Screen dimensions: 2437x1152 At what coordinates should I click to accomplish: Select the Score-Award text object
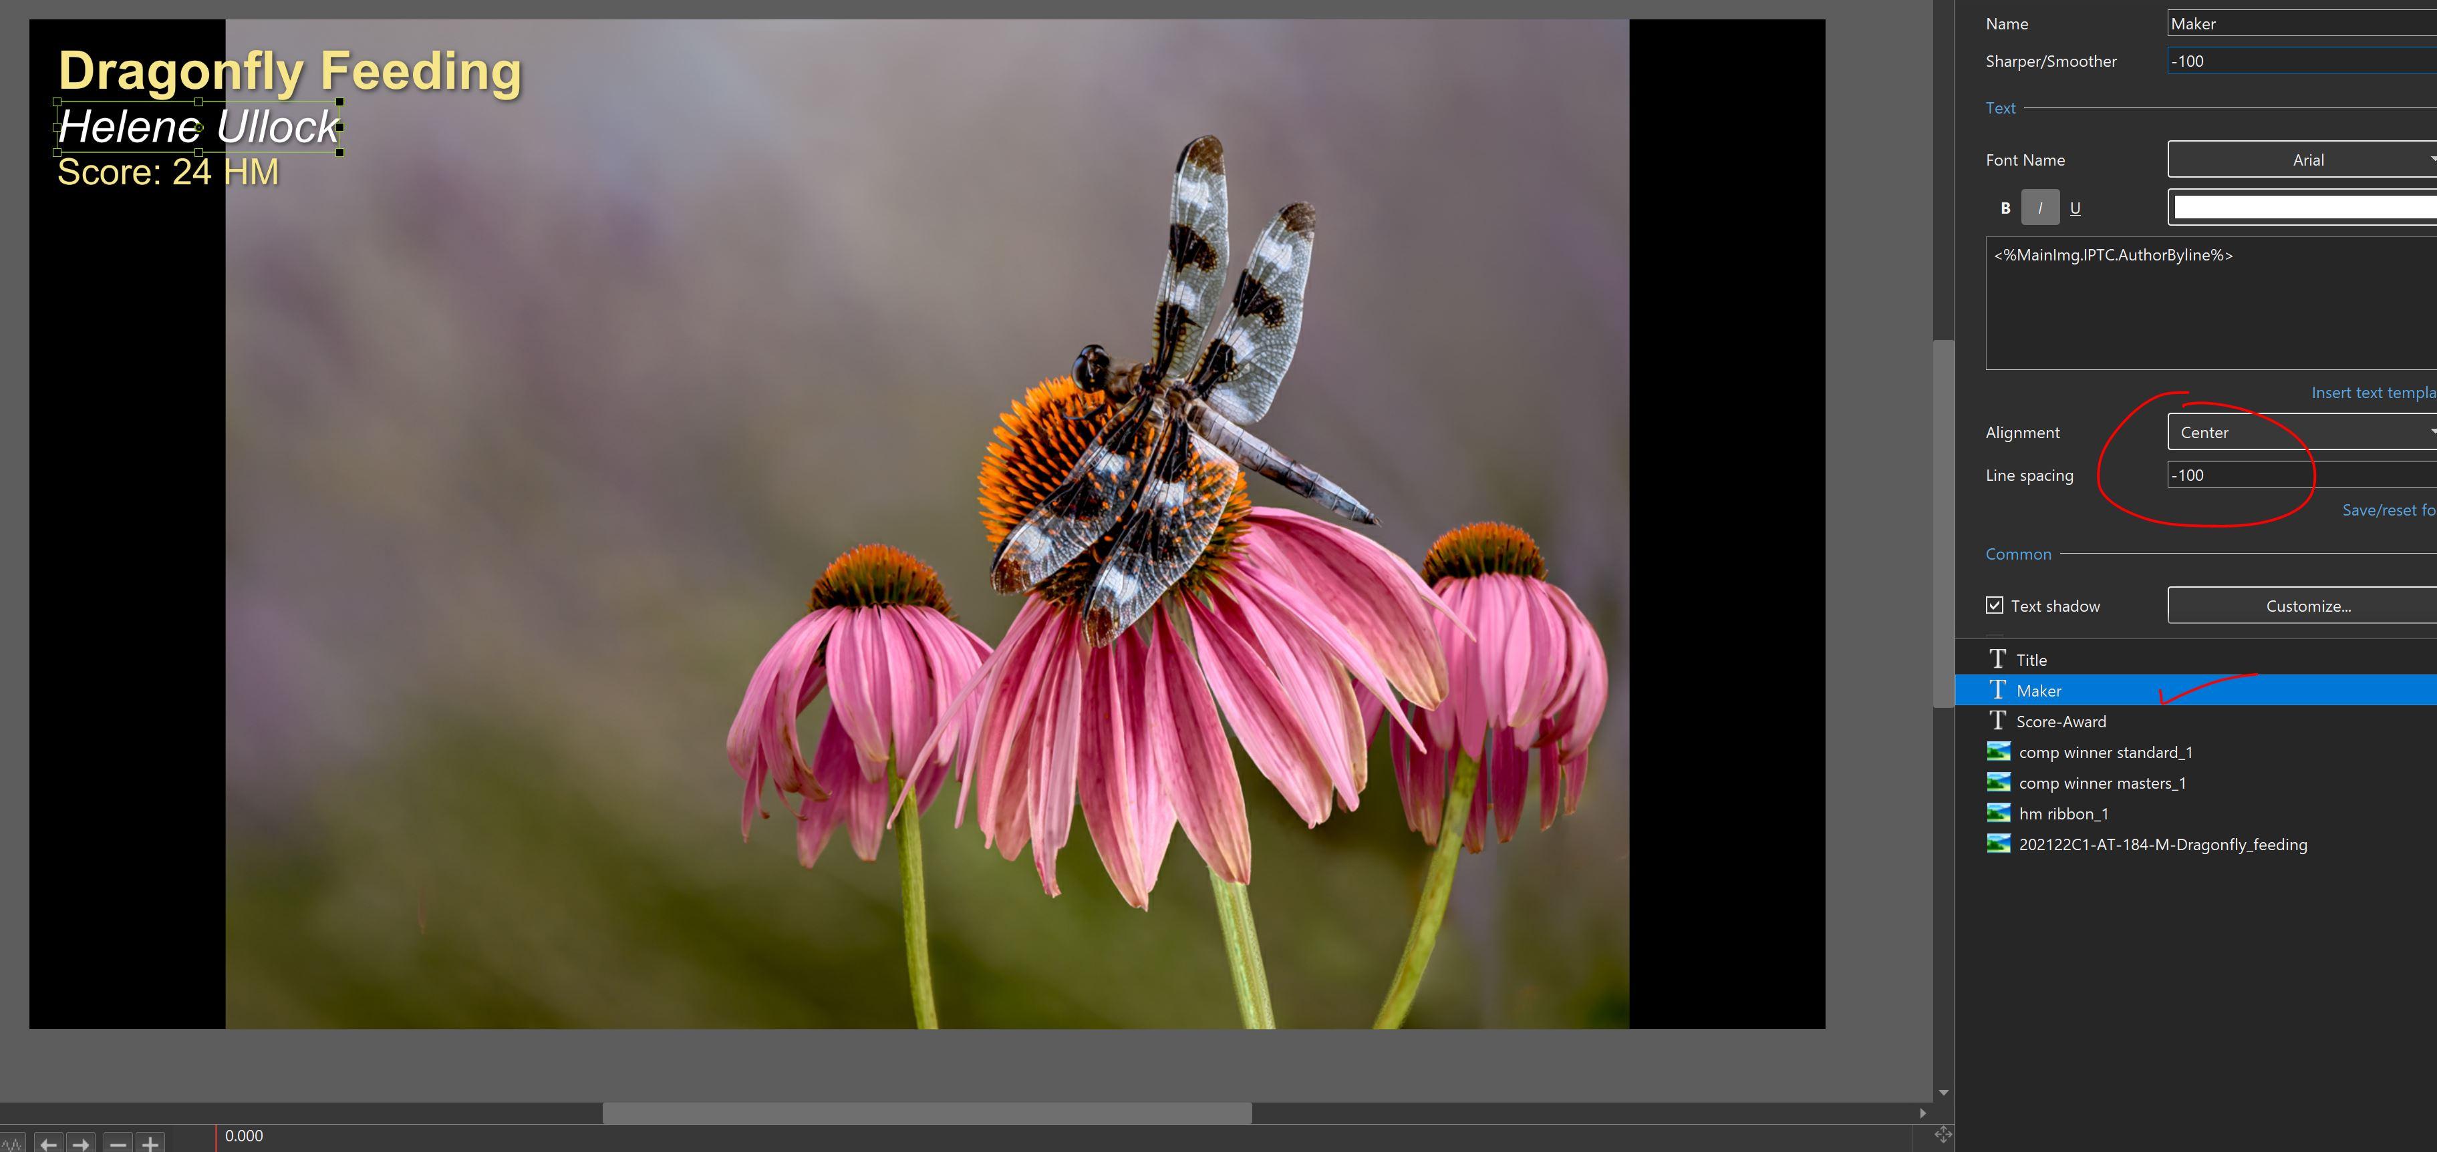tap(2061, 722)
